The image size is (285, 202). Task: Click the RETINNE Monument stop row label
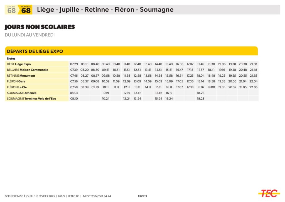(21, 76)
